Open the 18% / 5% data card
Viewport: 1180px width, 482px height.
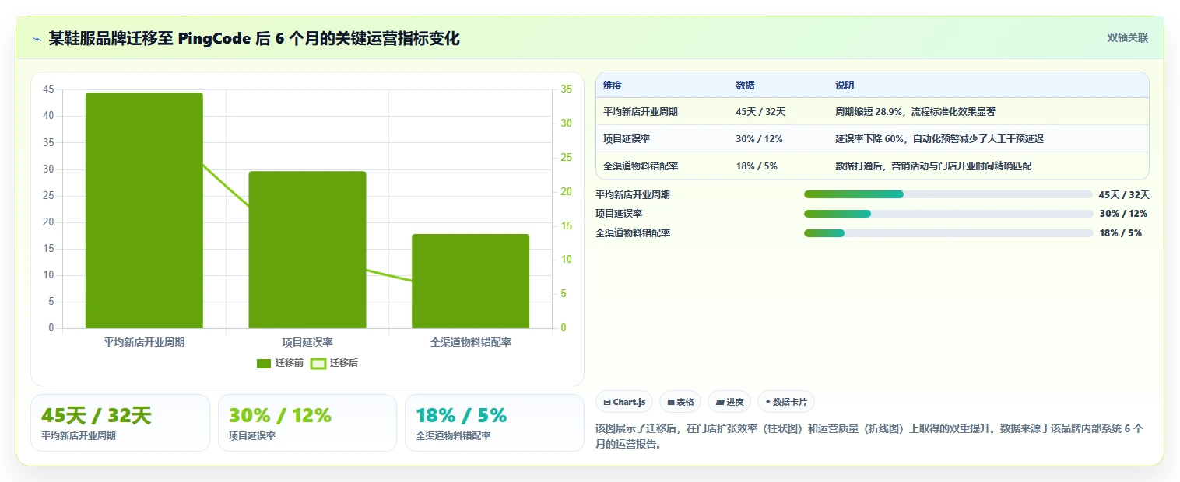(x=494, y=423)
